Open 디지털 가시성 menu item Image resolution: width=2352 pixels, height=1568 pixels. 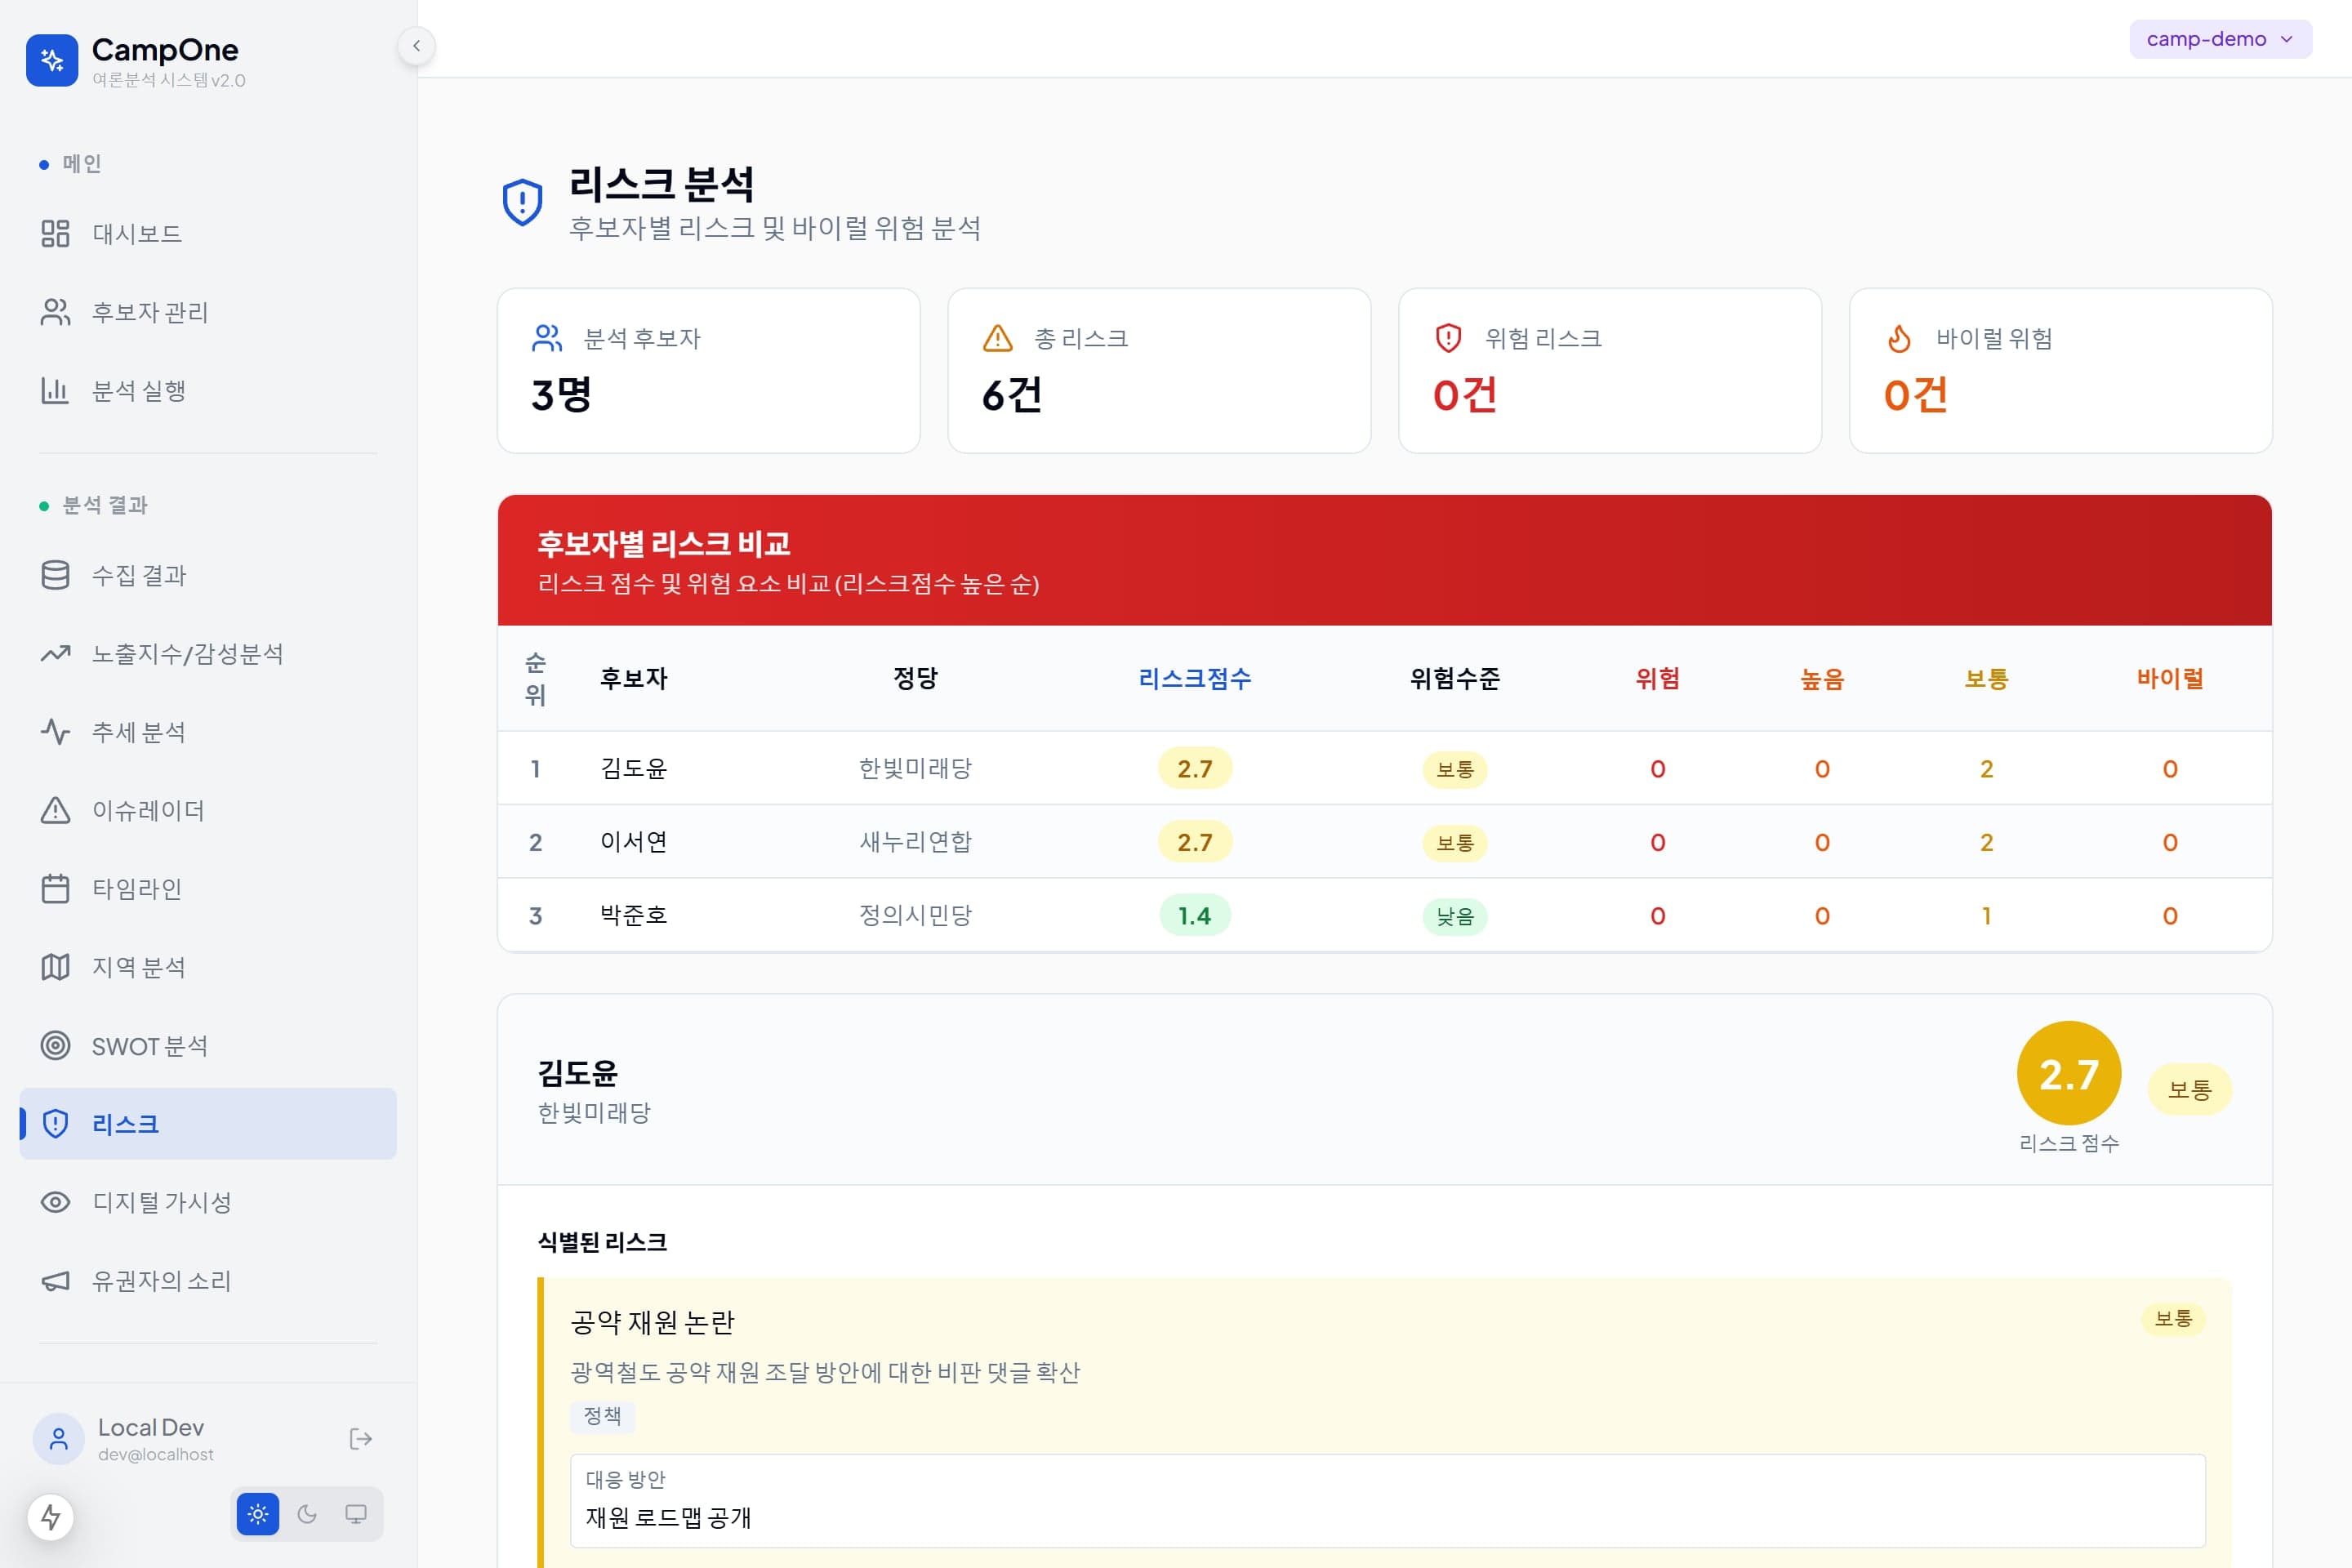point(208,1202)
